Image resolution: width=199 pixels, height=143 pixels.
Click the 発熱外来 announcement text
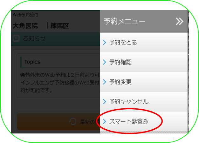[60, 83]
